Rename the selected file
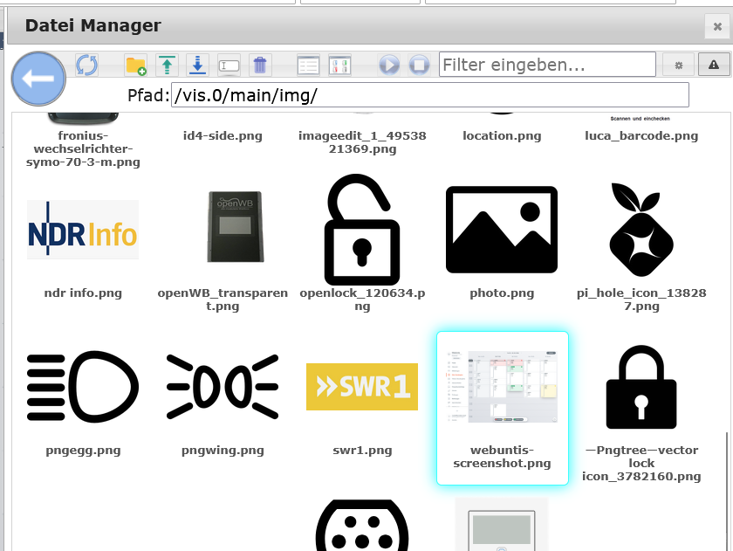 point(229,65)
